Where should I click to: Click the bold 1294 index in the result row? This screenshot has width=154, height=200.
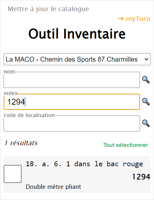click(141, 177)
